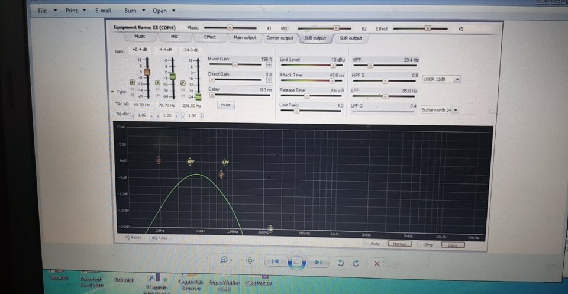The image size is (568, 294).
Task: Toggle the P button on third EQ band
Action: tap(183, 83)
